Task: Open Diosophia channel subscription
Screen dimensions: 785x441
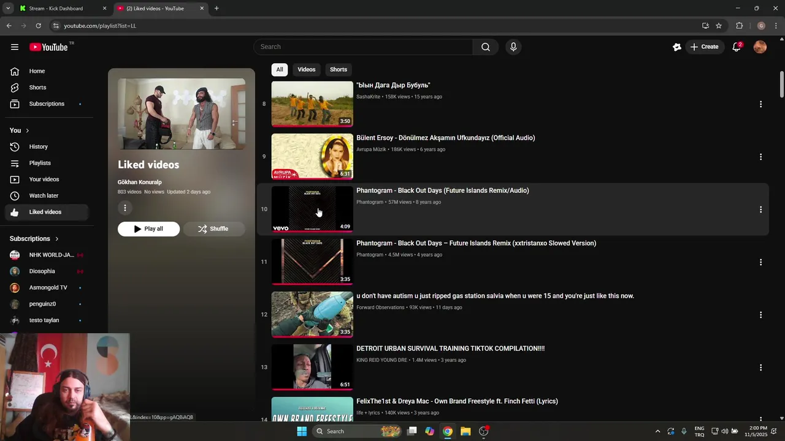Action: coord(45,271)
